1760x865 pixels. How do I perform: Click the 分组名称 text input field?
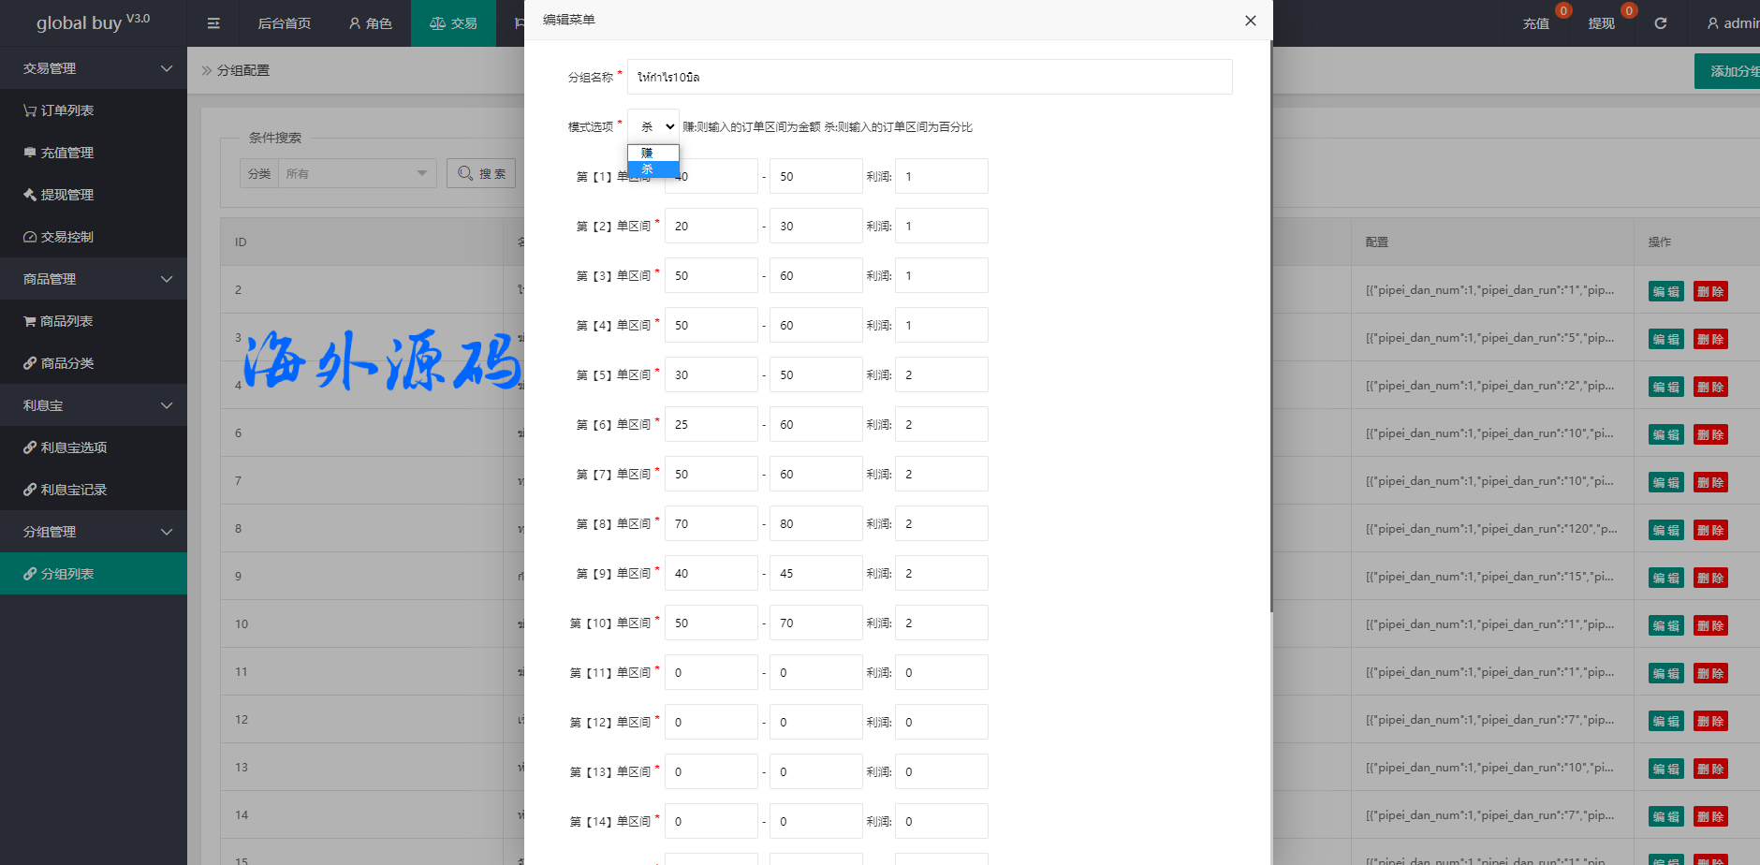(929, 77)
